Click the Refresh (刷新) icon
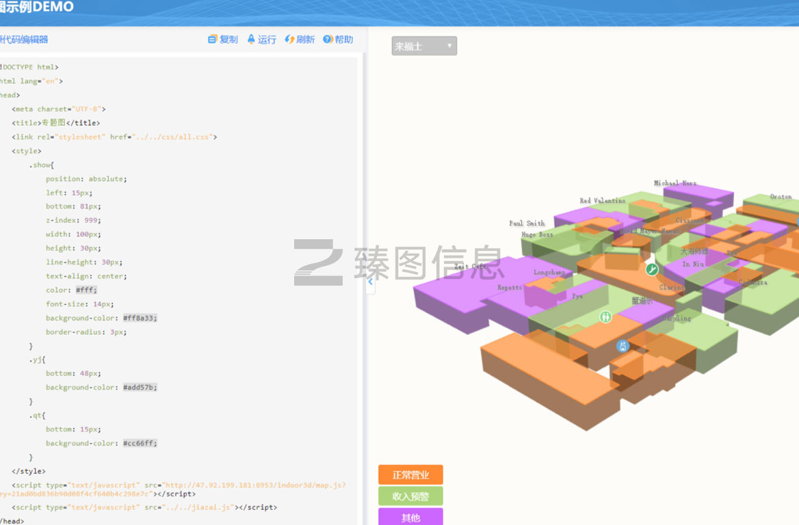 click(289, 40)
